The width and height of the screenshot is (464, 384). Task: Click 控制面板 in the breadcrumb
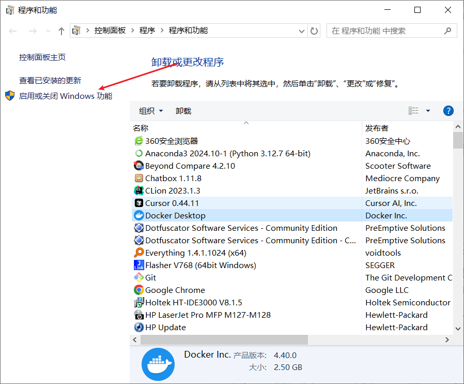[x=110, y=31]
